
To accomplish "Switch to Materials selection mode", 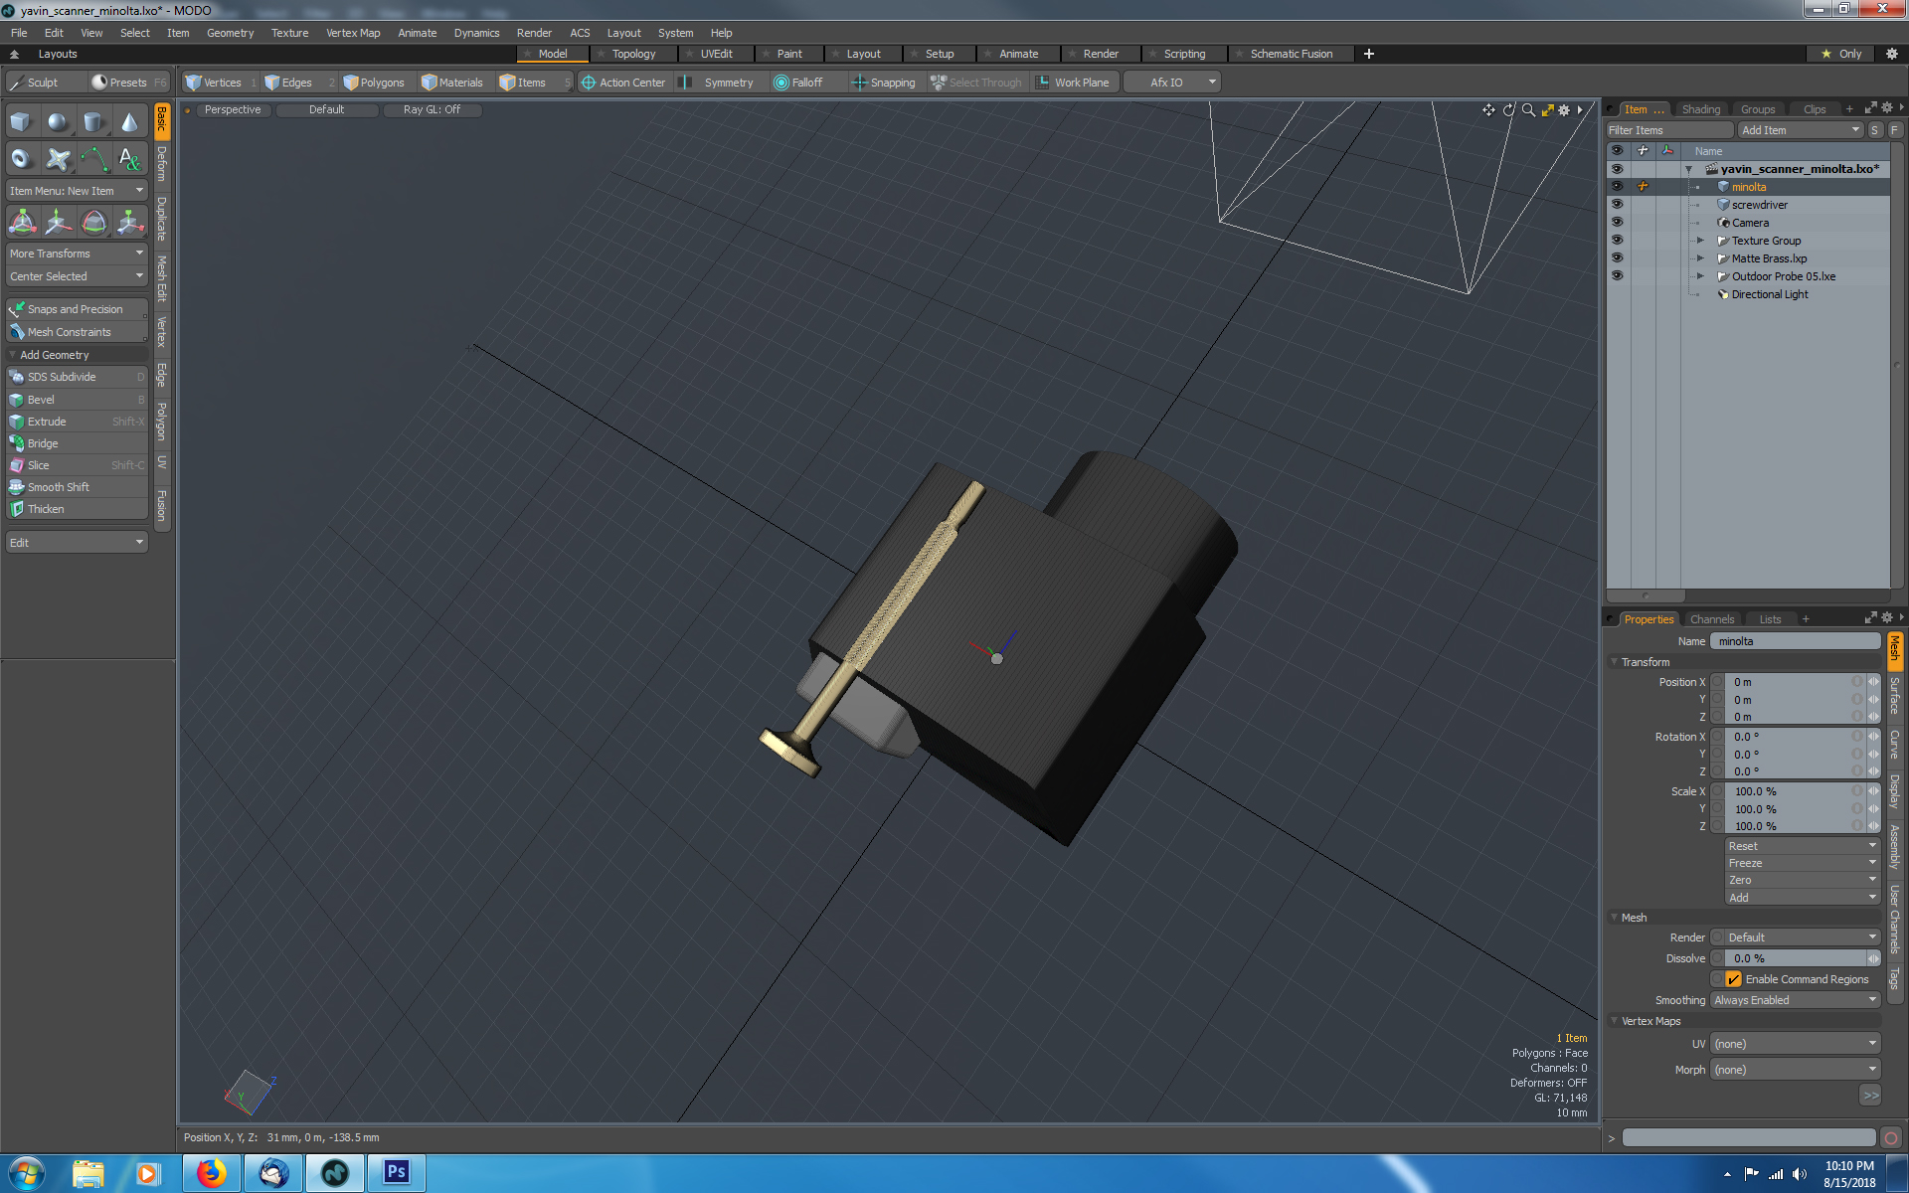I will pos(453,83).
